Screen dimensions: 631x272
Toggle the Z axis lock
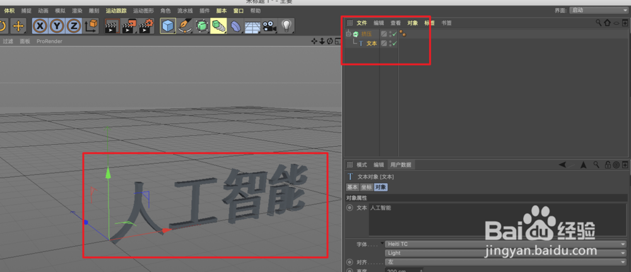pyautogui.click(x=74, y=26)
